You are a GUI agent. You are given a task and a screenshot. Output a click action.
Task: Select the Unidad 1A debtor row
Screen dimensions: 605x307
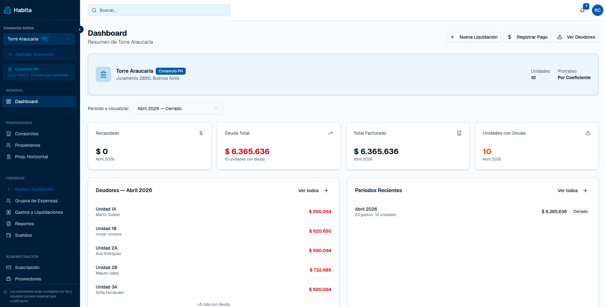213,212
